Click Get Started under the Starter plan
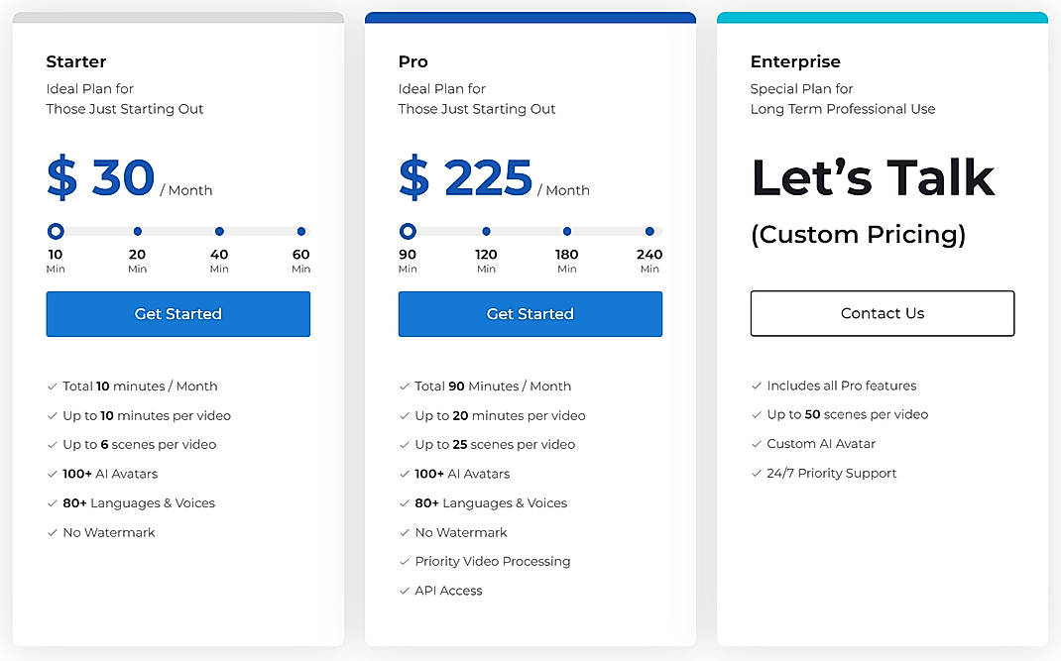Image resolution: width=1061 pixels, height=661 pixels. coord(177,313)
